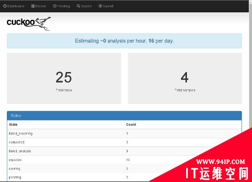Open the Recent analyses page
The width and height of the screenshot is (252, 182).
pyautogui.click(x=39, y=6)
